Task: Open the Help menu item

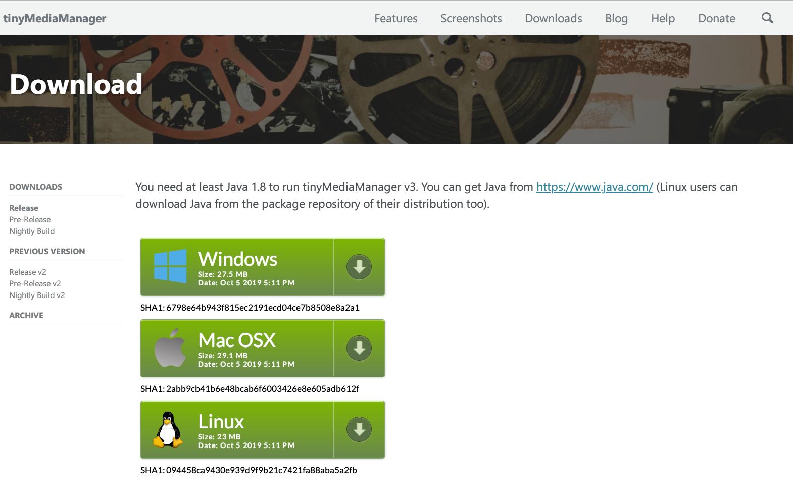Action: pos(663,19)
